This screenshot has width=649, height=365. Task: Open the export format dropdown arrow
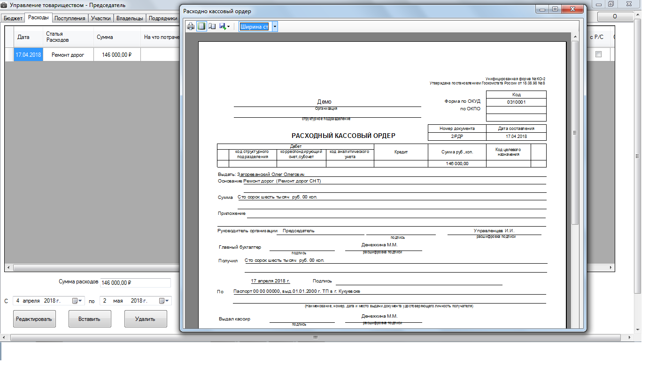(228, 27)
